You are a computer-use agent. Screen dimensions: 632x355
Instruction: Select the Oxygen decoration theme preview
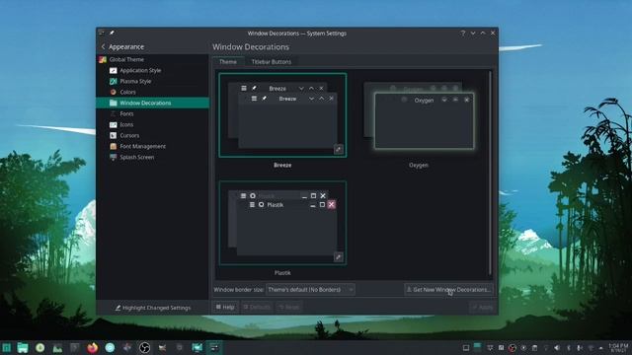419,115
